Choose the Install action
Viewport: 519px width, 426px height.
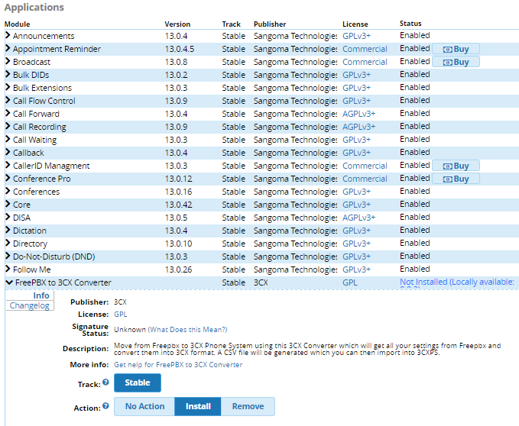[198, 406]
